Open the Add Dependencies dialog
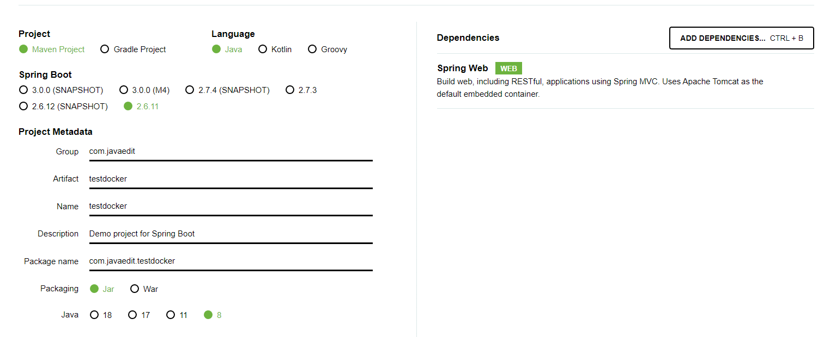 pyautogui.click(x=741, y=38)
